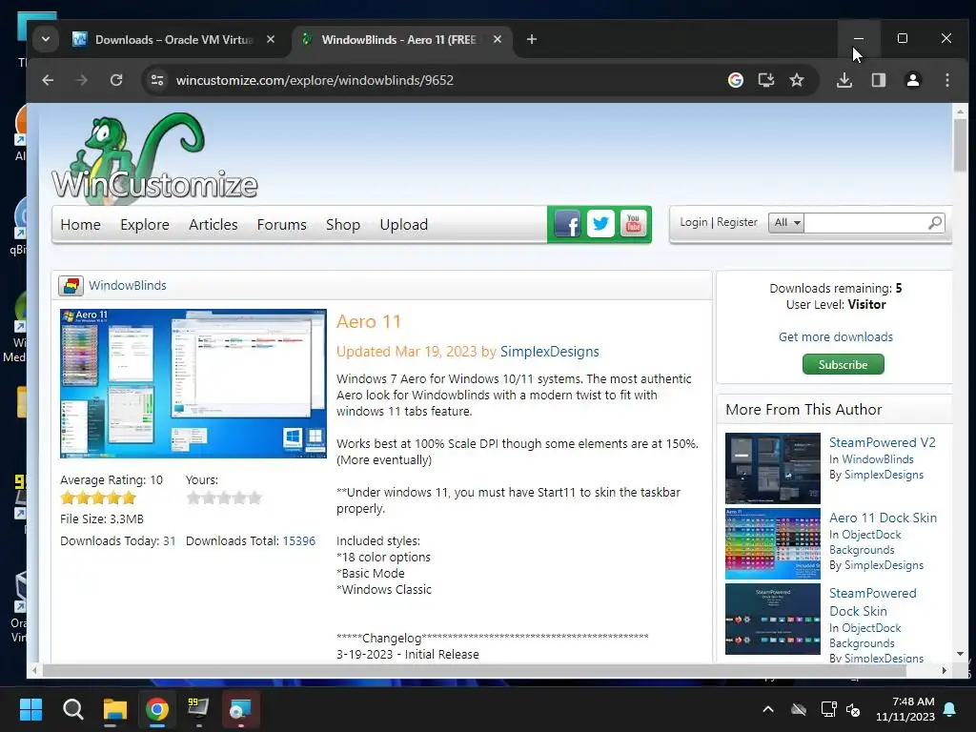Close the WindowBlinds - Aero 11 tab
The image size is (976, 732).
click(498, 39)
